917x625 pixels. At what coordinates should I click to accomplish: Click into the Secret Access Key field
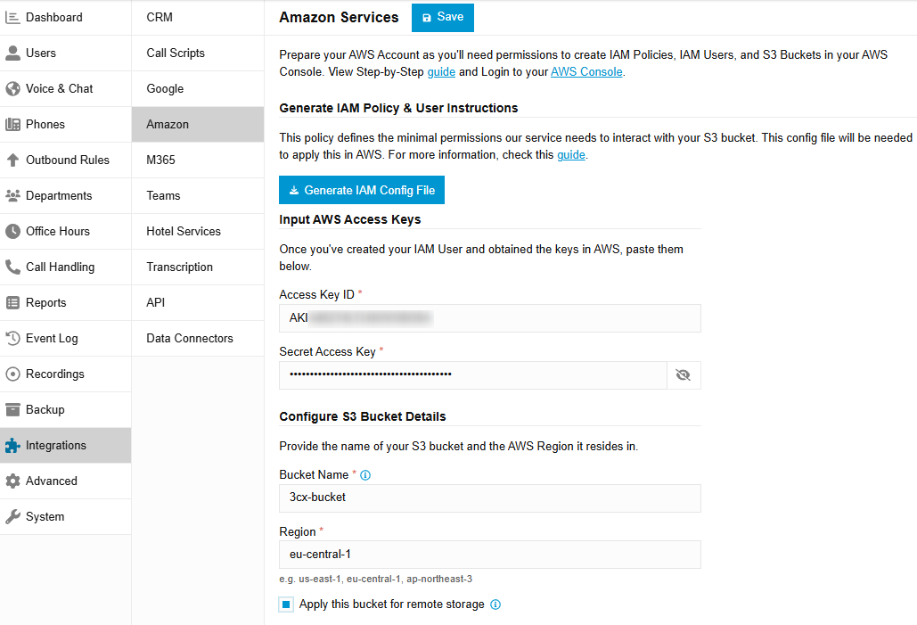[473, 375]
